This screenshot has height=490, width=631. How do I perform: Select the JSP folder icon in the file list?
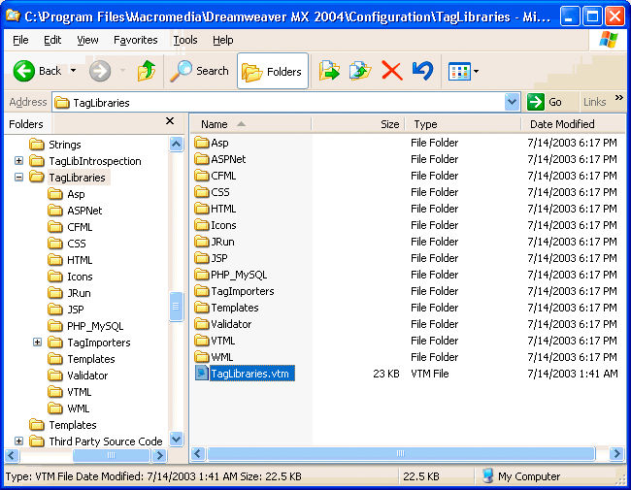coord(202,258)
